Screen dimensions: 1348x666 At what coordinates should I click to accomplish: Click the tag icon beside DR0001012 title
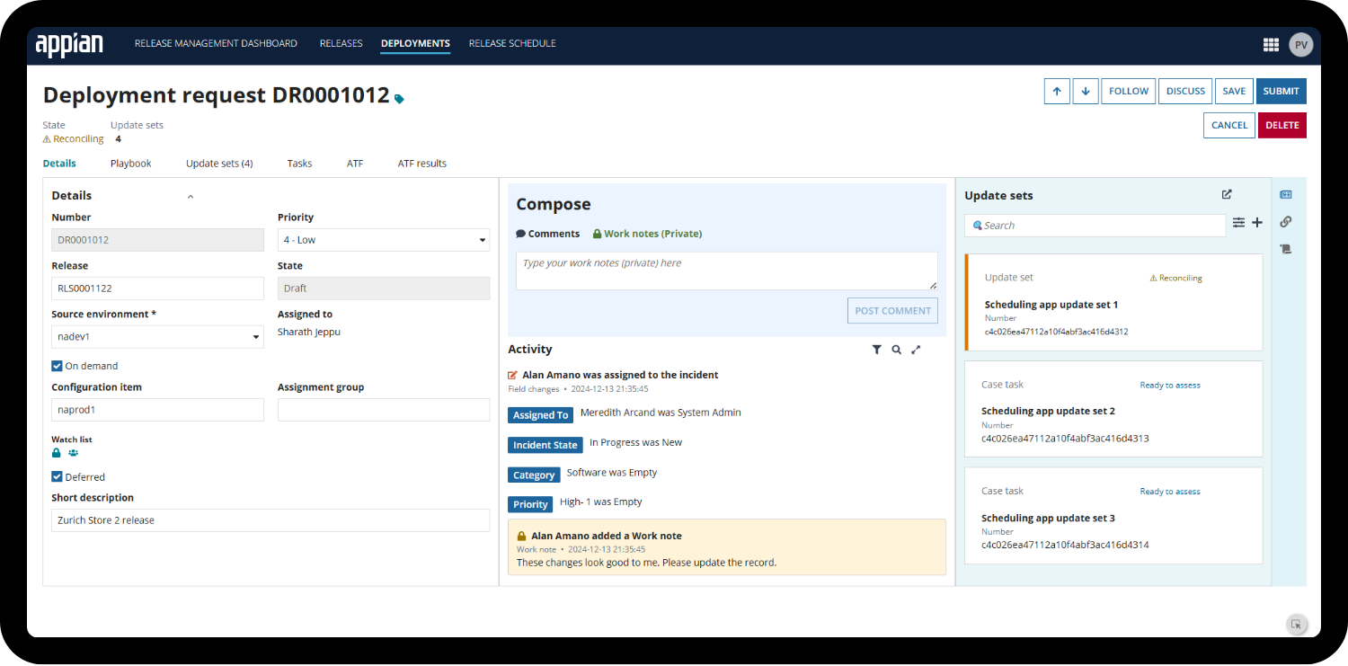click(399, 99)
